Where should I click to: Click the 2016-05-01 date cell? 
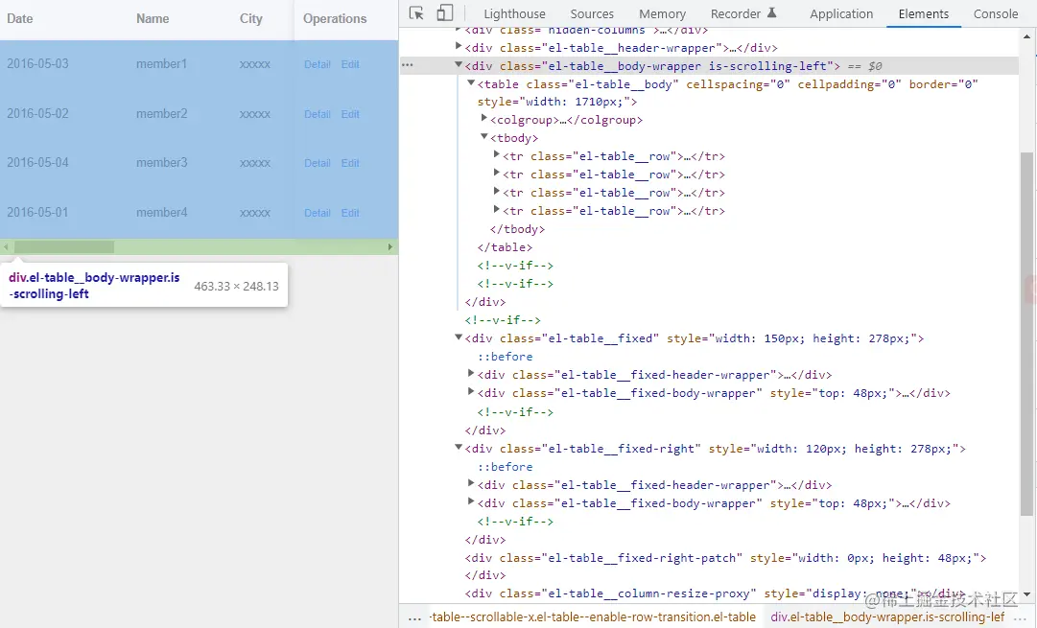click(37, 212)
